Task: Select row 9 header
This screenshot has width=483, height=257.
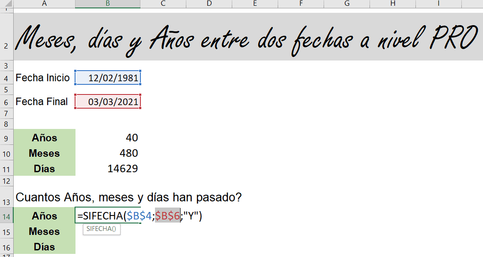Action: click(7, 137)
